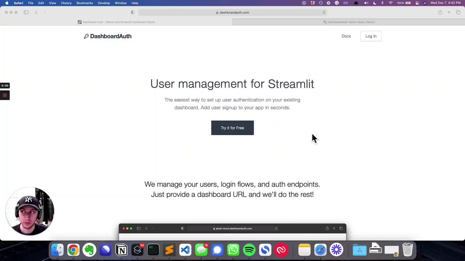Viewport: 465px width, 261px height.
Task: Open Finder from the dock
Action: [x=57, y=250]
